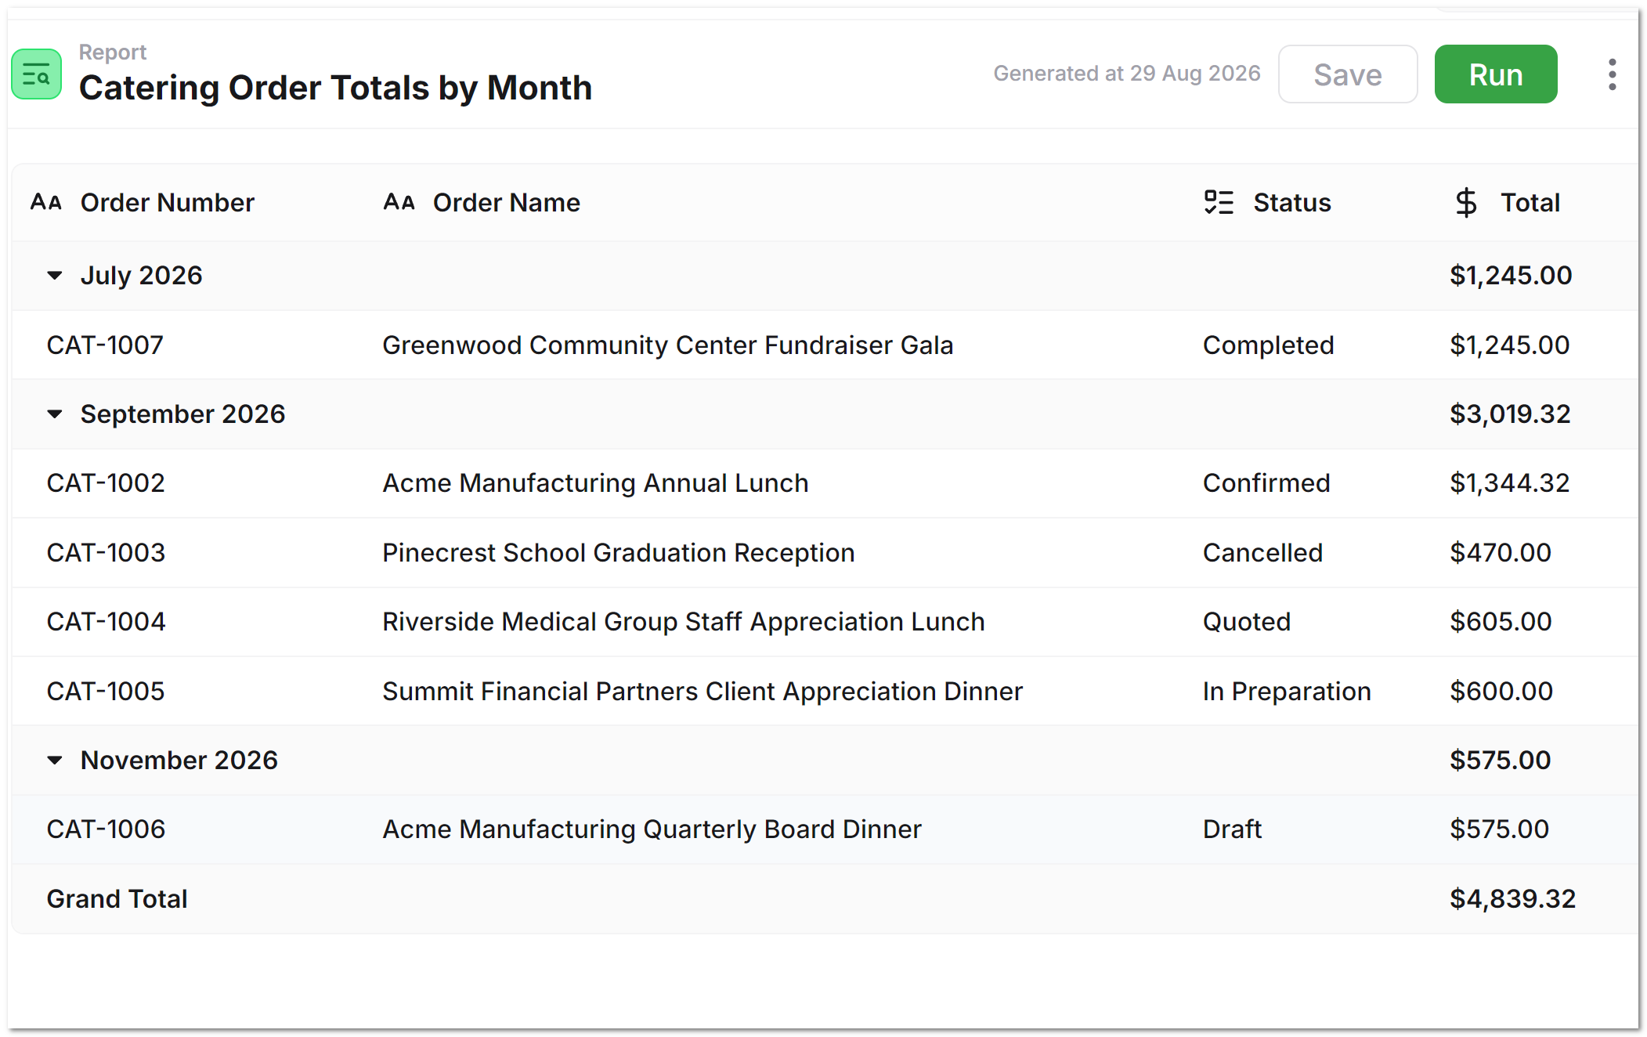The height and width of the screenshot is (1037, 1647).
Task: Open the three-dot more options menu
Action: [x=1612, y=74]
